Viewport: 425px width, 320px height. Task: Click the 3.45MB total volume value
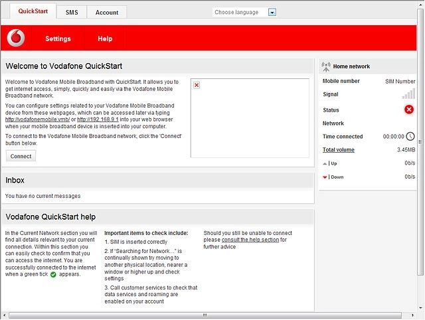coord(406,150)
